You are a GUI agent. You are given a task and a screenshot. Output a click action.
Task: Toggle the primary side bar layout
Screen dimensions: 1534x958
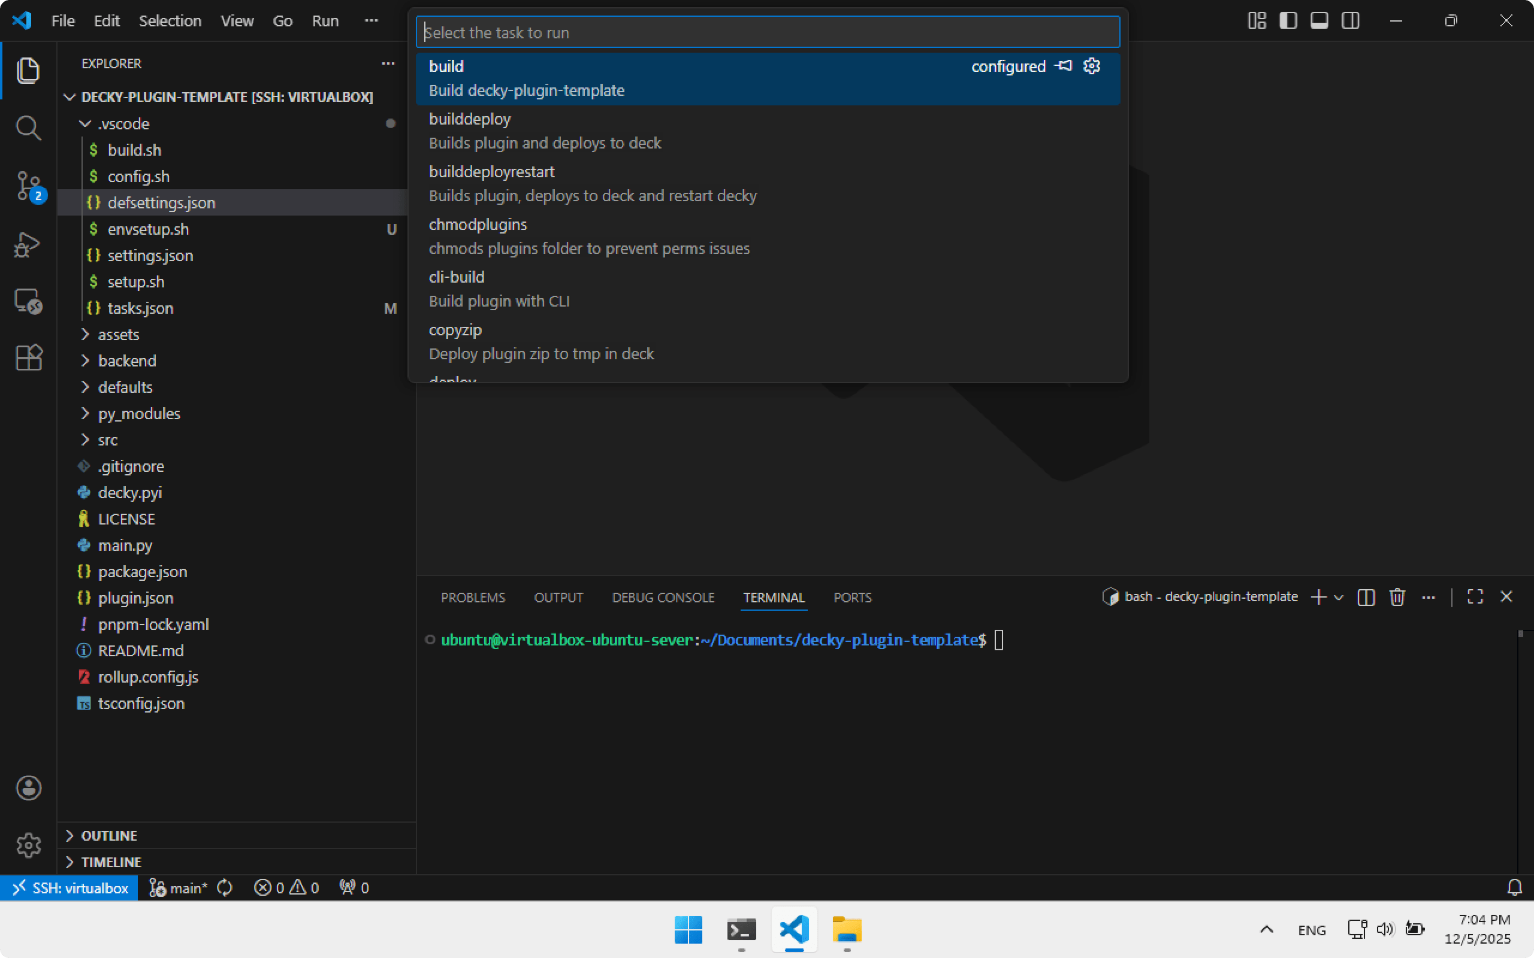point(1287,21)
